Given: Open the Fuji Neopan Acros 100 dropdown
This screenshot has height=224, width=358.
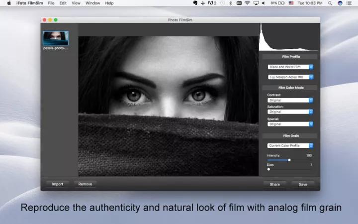Looking at the screenshot, I should pos(290,77).
